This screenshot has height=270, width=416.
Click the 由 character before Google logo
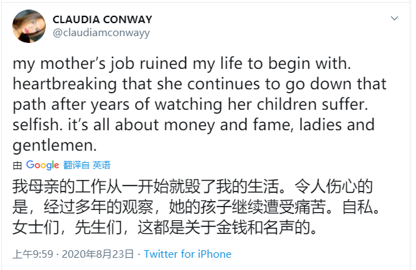click(x=17, y=165)
